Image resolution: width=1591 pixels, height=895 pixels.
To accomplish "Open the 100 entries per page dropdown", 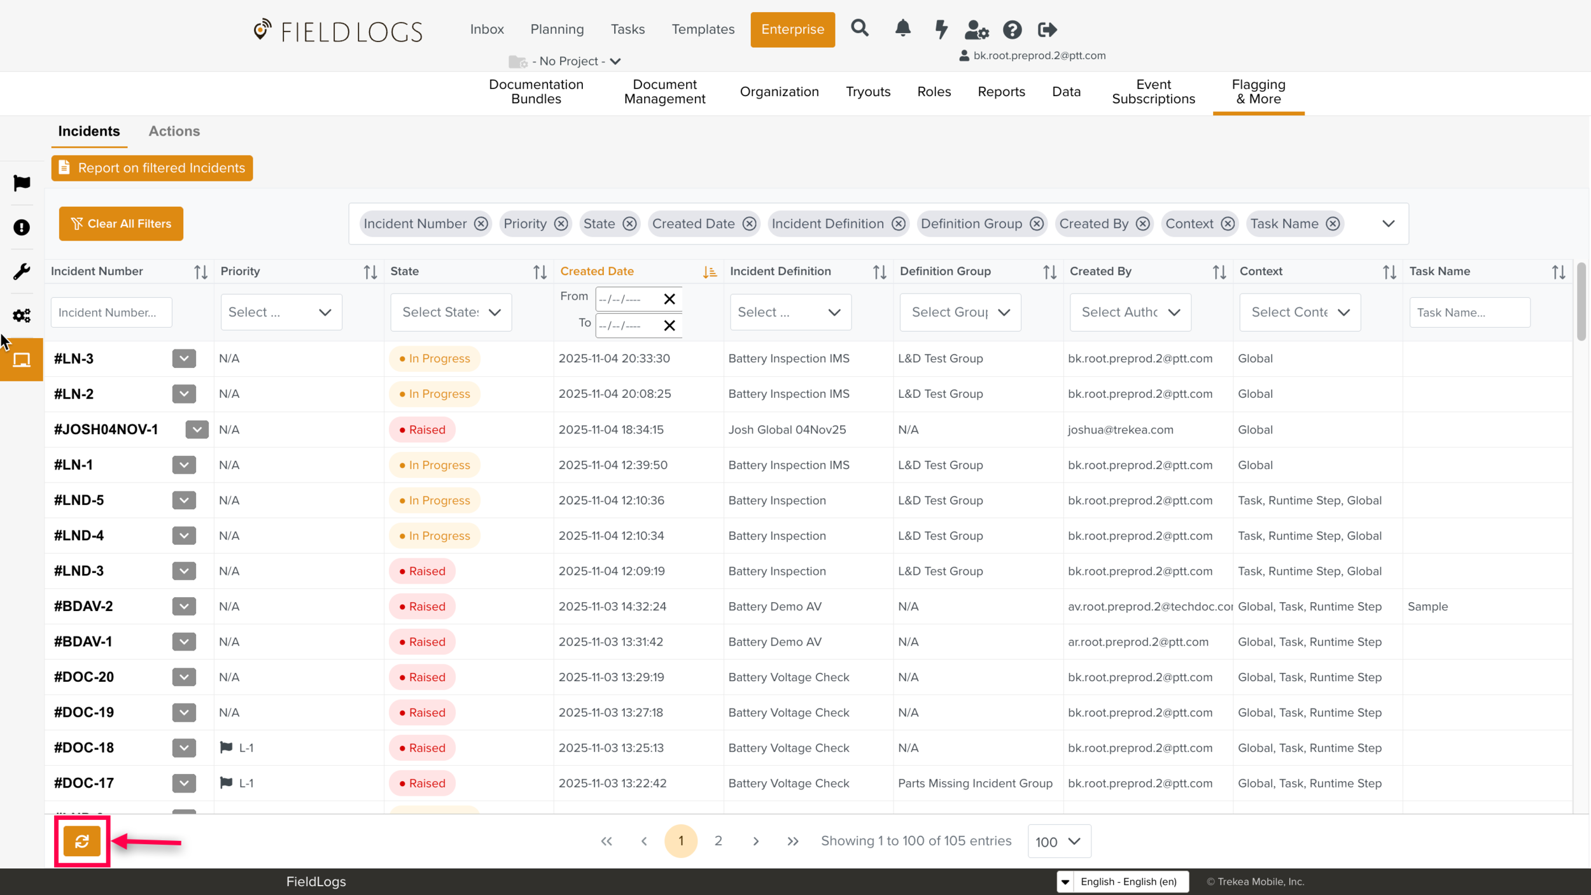I will 1058,842.
